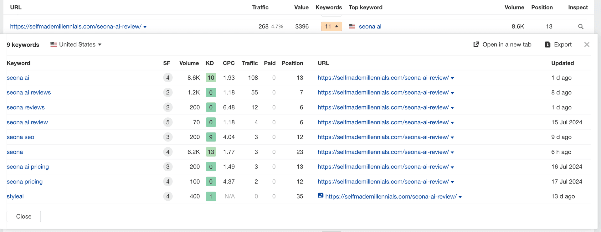The image size is (601, 232).
Task: Click the Open in a new tab icon
Action: pyautogui.click(x=476, y=44)
